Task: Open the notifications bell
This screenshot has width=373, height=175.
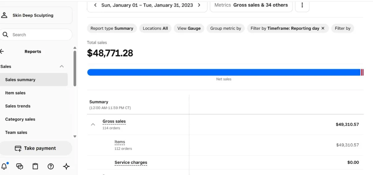Action: click(x=4, y=167)
